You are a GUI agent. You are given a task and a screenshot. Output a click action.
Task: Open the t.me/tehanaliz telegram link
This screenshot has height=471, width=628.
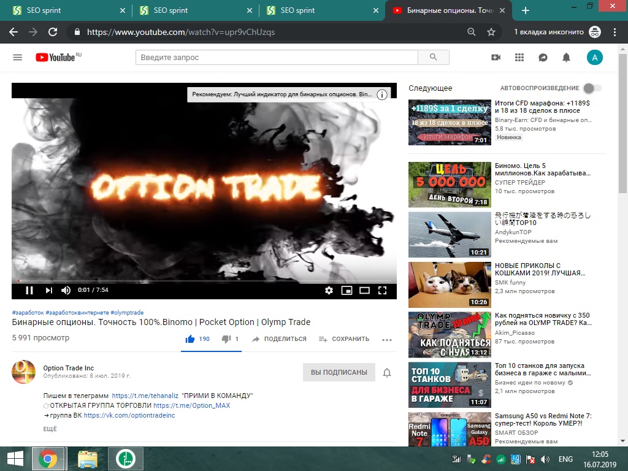point(145,396)
